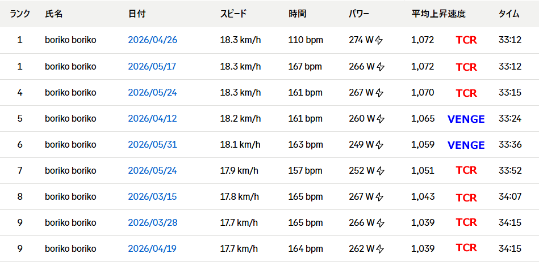Click the 164 bpm heart rate value
Viewport: 539px width, 262px height.
pos(306,248)
